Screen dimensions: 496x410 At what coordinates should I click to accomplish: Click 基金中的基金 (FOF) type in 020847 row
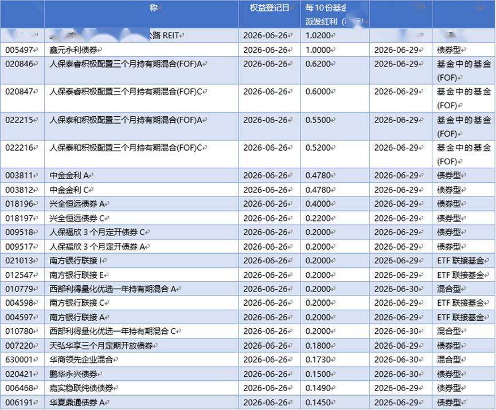click(464, 98)
